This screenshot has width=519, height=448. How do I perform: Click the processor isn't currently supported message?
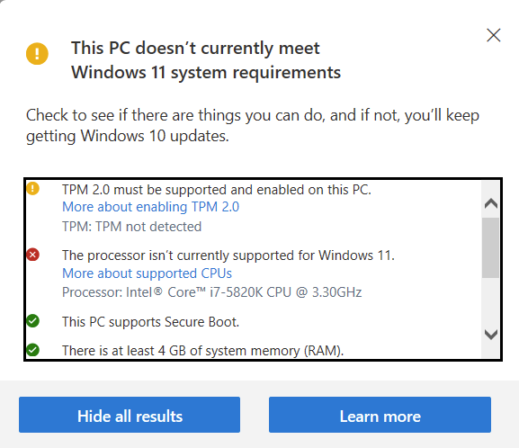[228, 255]
